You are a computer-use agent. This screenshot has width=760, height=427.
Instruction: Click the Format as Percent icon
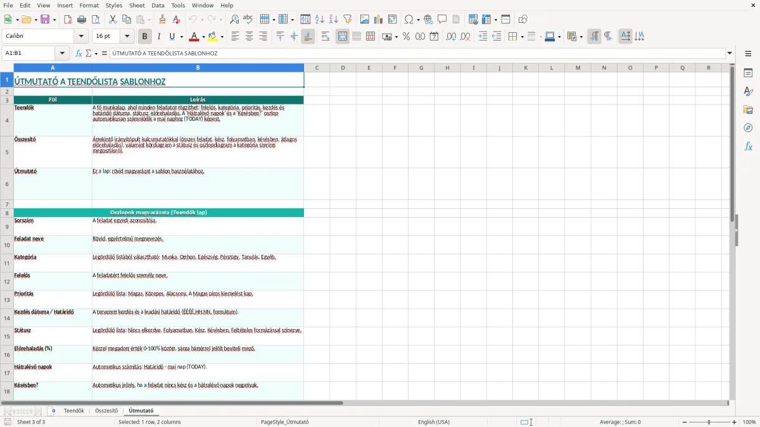tap(406, 37)
